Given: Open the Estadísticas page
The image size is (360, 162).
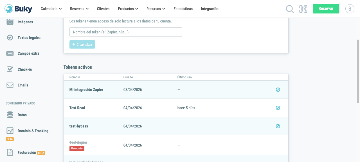Looking at the screenshot, I should pyautogui.click(x=183, y=9).
